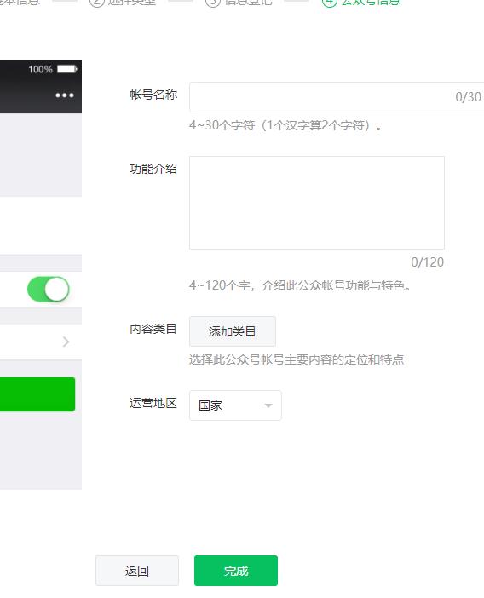Open the 国家 region dropdown

click(x=235, y=405)
